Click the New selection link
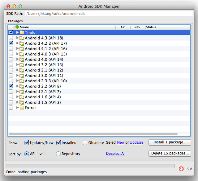 (121, 142)
